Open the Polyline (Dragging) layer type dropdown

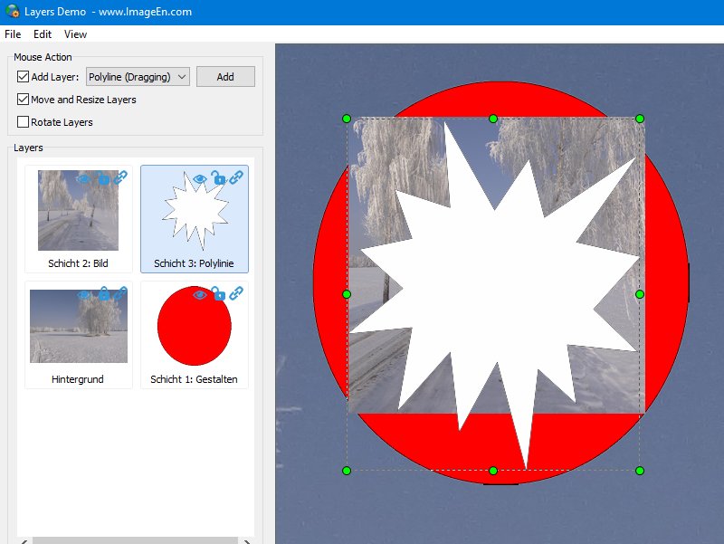click(x=138, y=77)
